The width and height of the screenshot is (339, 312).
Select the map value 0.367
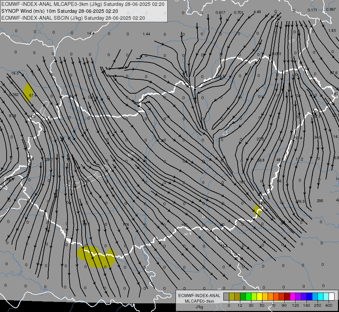(331, 9)
